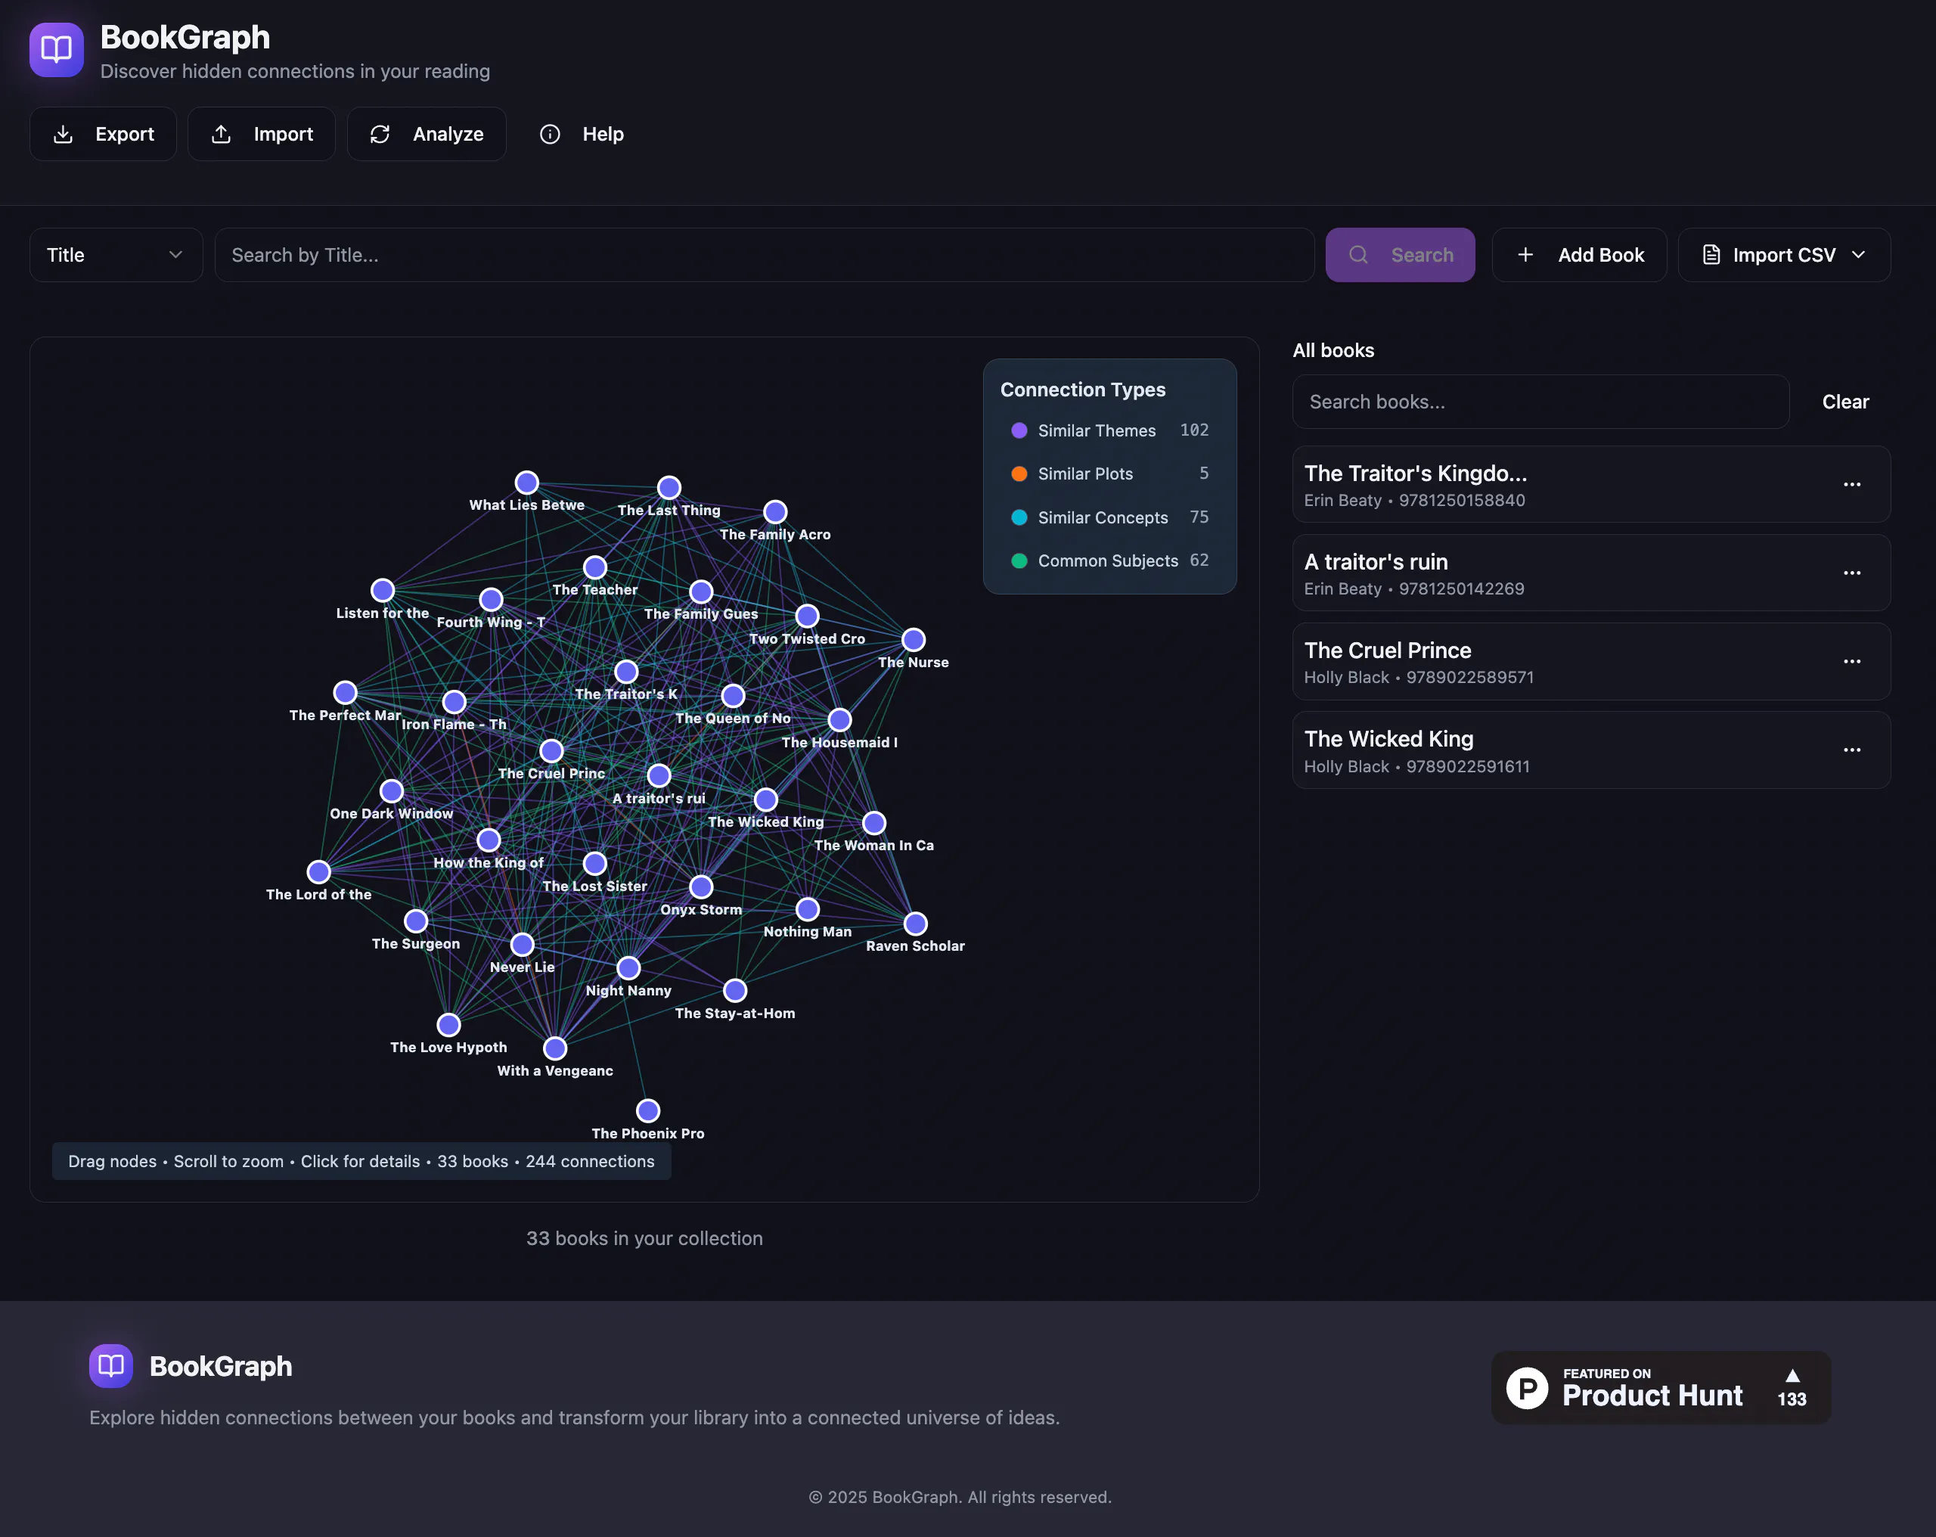Screen dimensions: 1936x1537
Task: Click the All books heading
Action: [1333, 350]
